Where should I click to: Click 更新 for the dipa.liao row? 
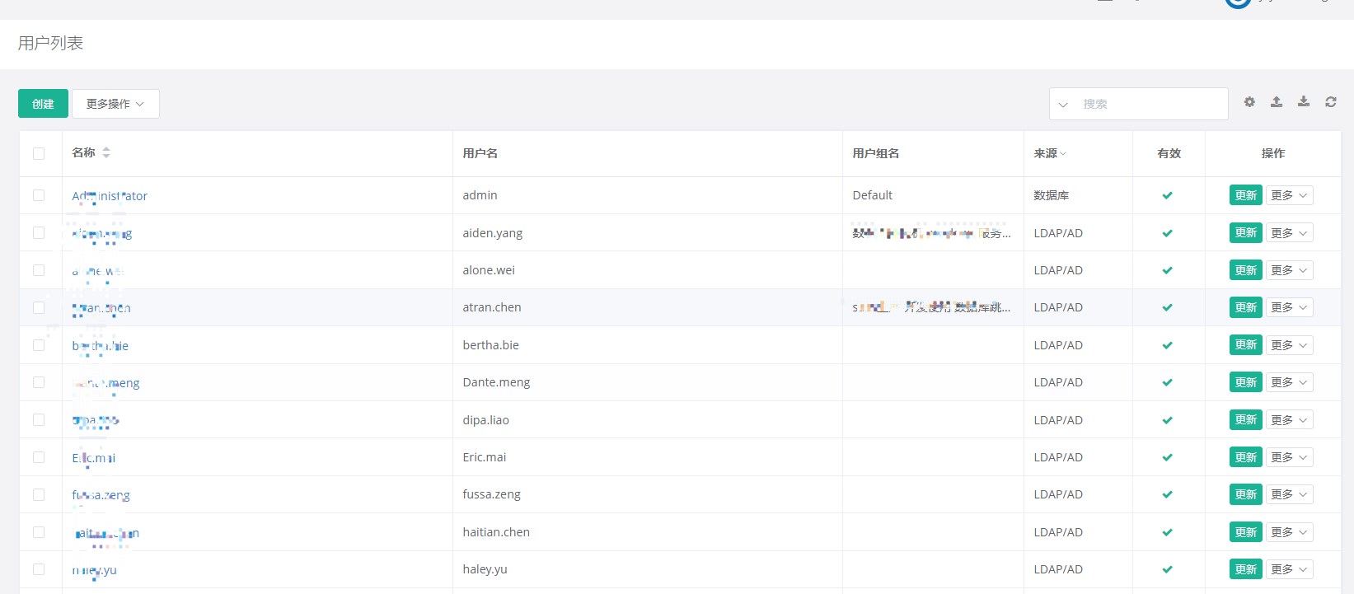1245,420
